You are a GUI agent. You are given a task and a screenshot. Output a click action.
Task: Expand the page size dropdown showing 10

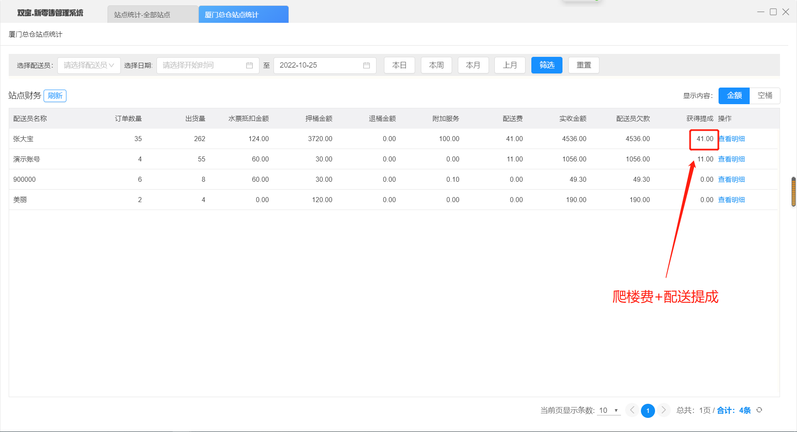(609, 410)
